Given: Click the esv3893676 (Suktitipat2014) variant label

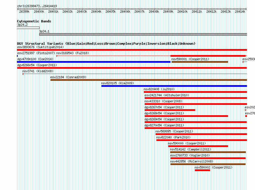Looking at the screenshot, I should click(x=40, y=47).
